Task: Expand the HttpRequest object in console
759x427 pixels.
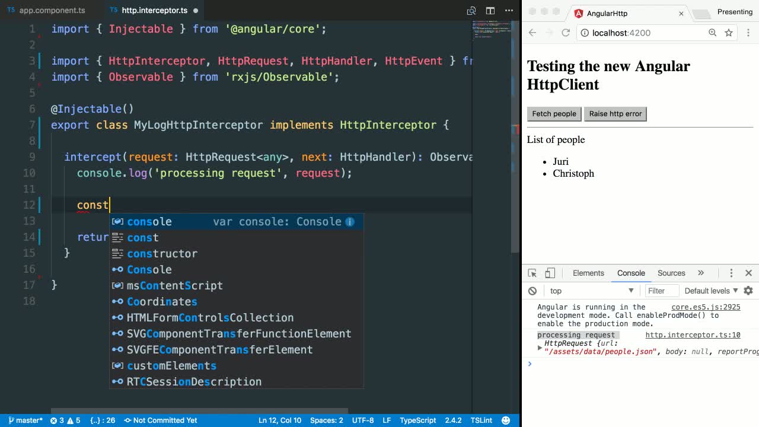Action: pyautogui.click(x=540, y=348)
